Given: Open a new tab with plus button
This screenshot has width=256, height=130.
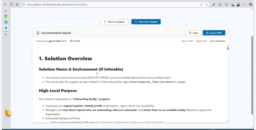Looking at the screenshot, I should click(6, 35).
